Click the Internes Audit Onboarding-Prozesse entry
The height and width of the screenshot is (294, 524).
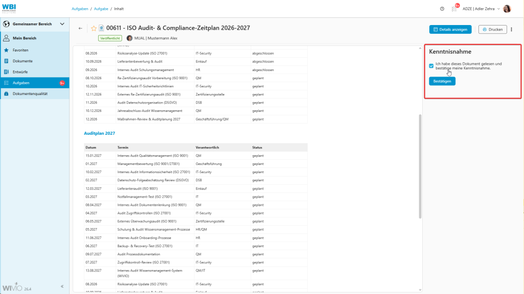coord(144,238)
